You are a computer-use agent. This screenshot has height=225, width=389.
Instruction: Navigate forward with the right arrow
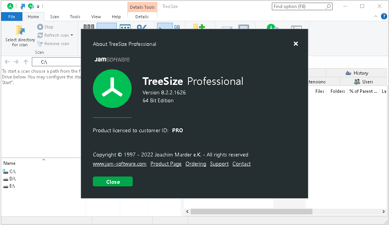(x=16, y=62)
